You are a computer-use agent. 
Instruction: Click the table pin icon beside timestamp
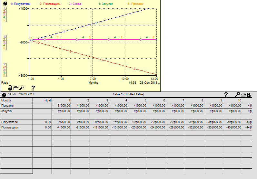click(x=4, y=95)
